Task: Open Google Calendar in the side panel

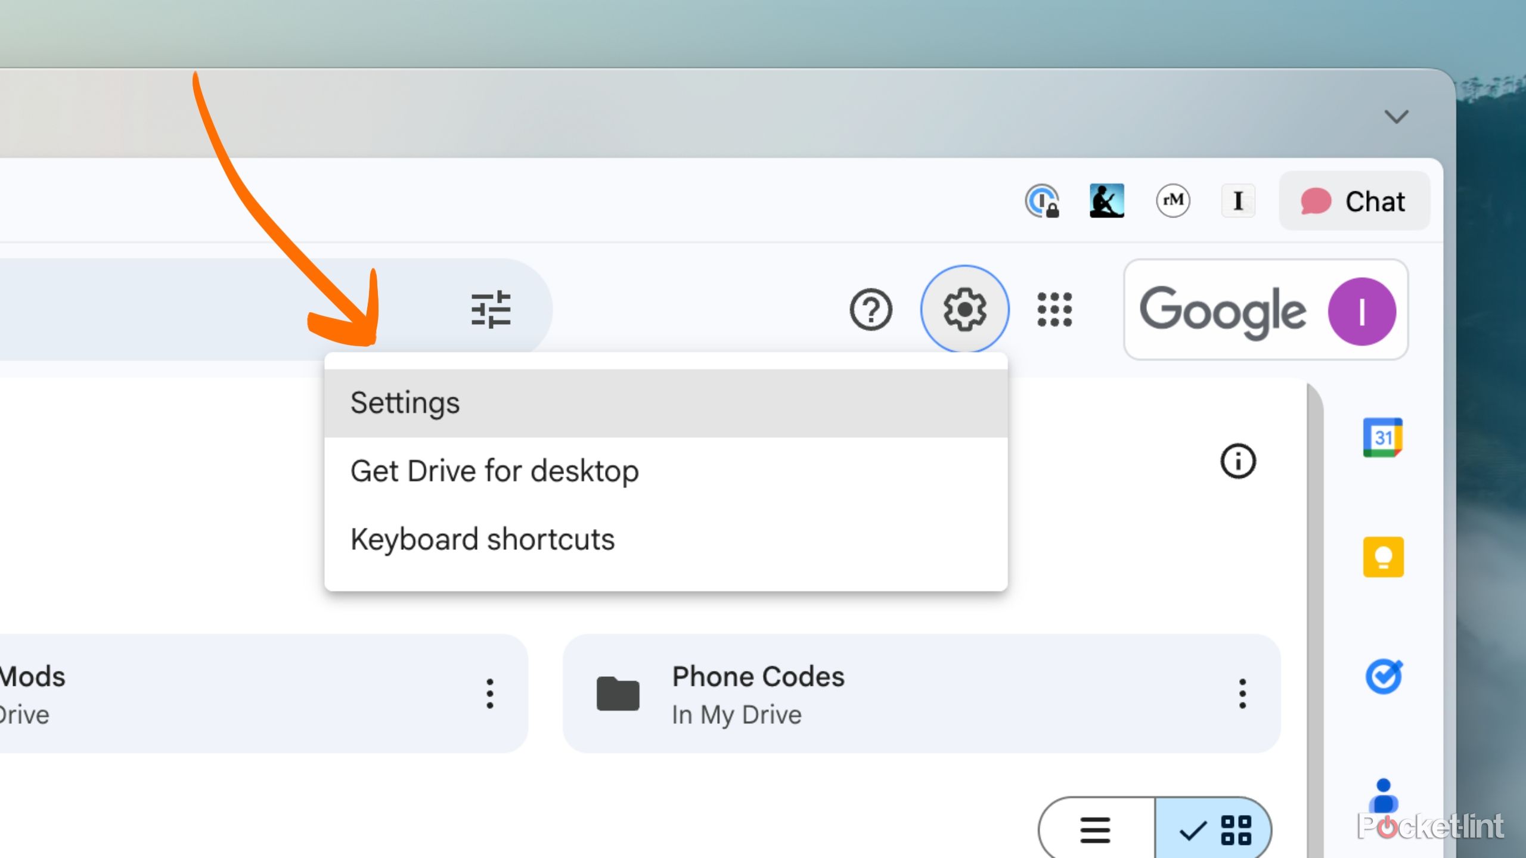Action: tap(1383, 438)
